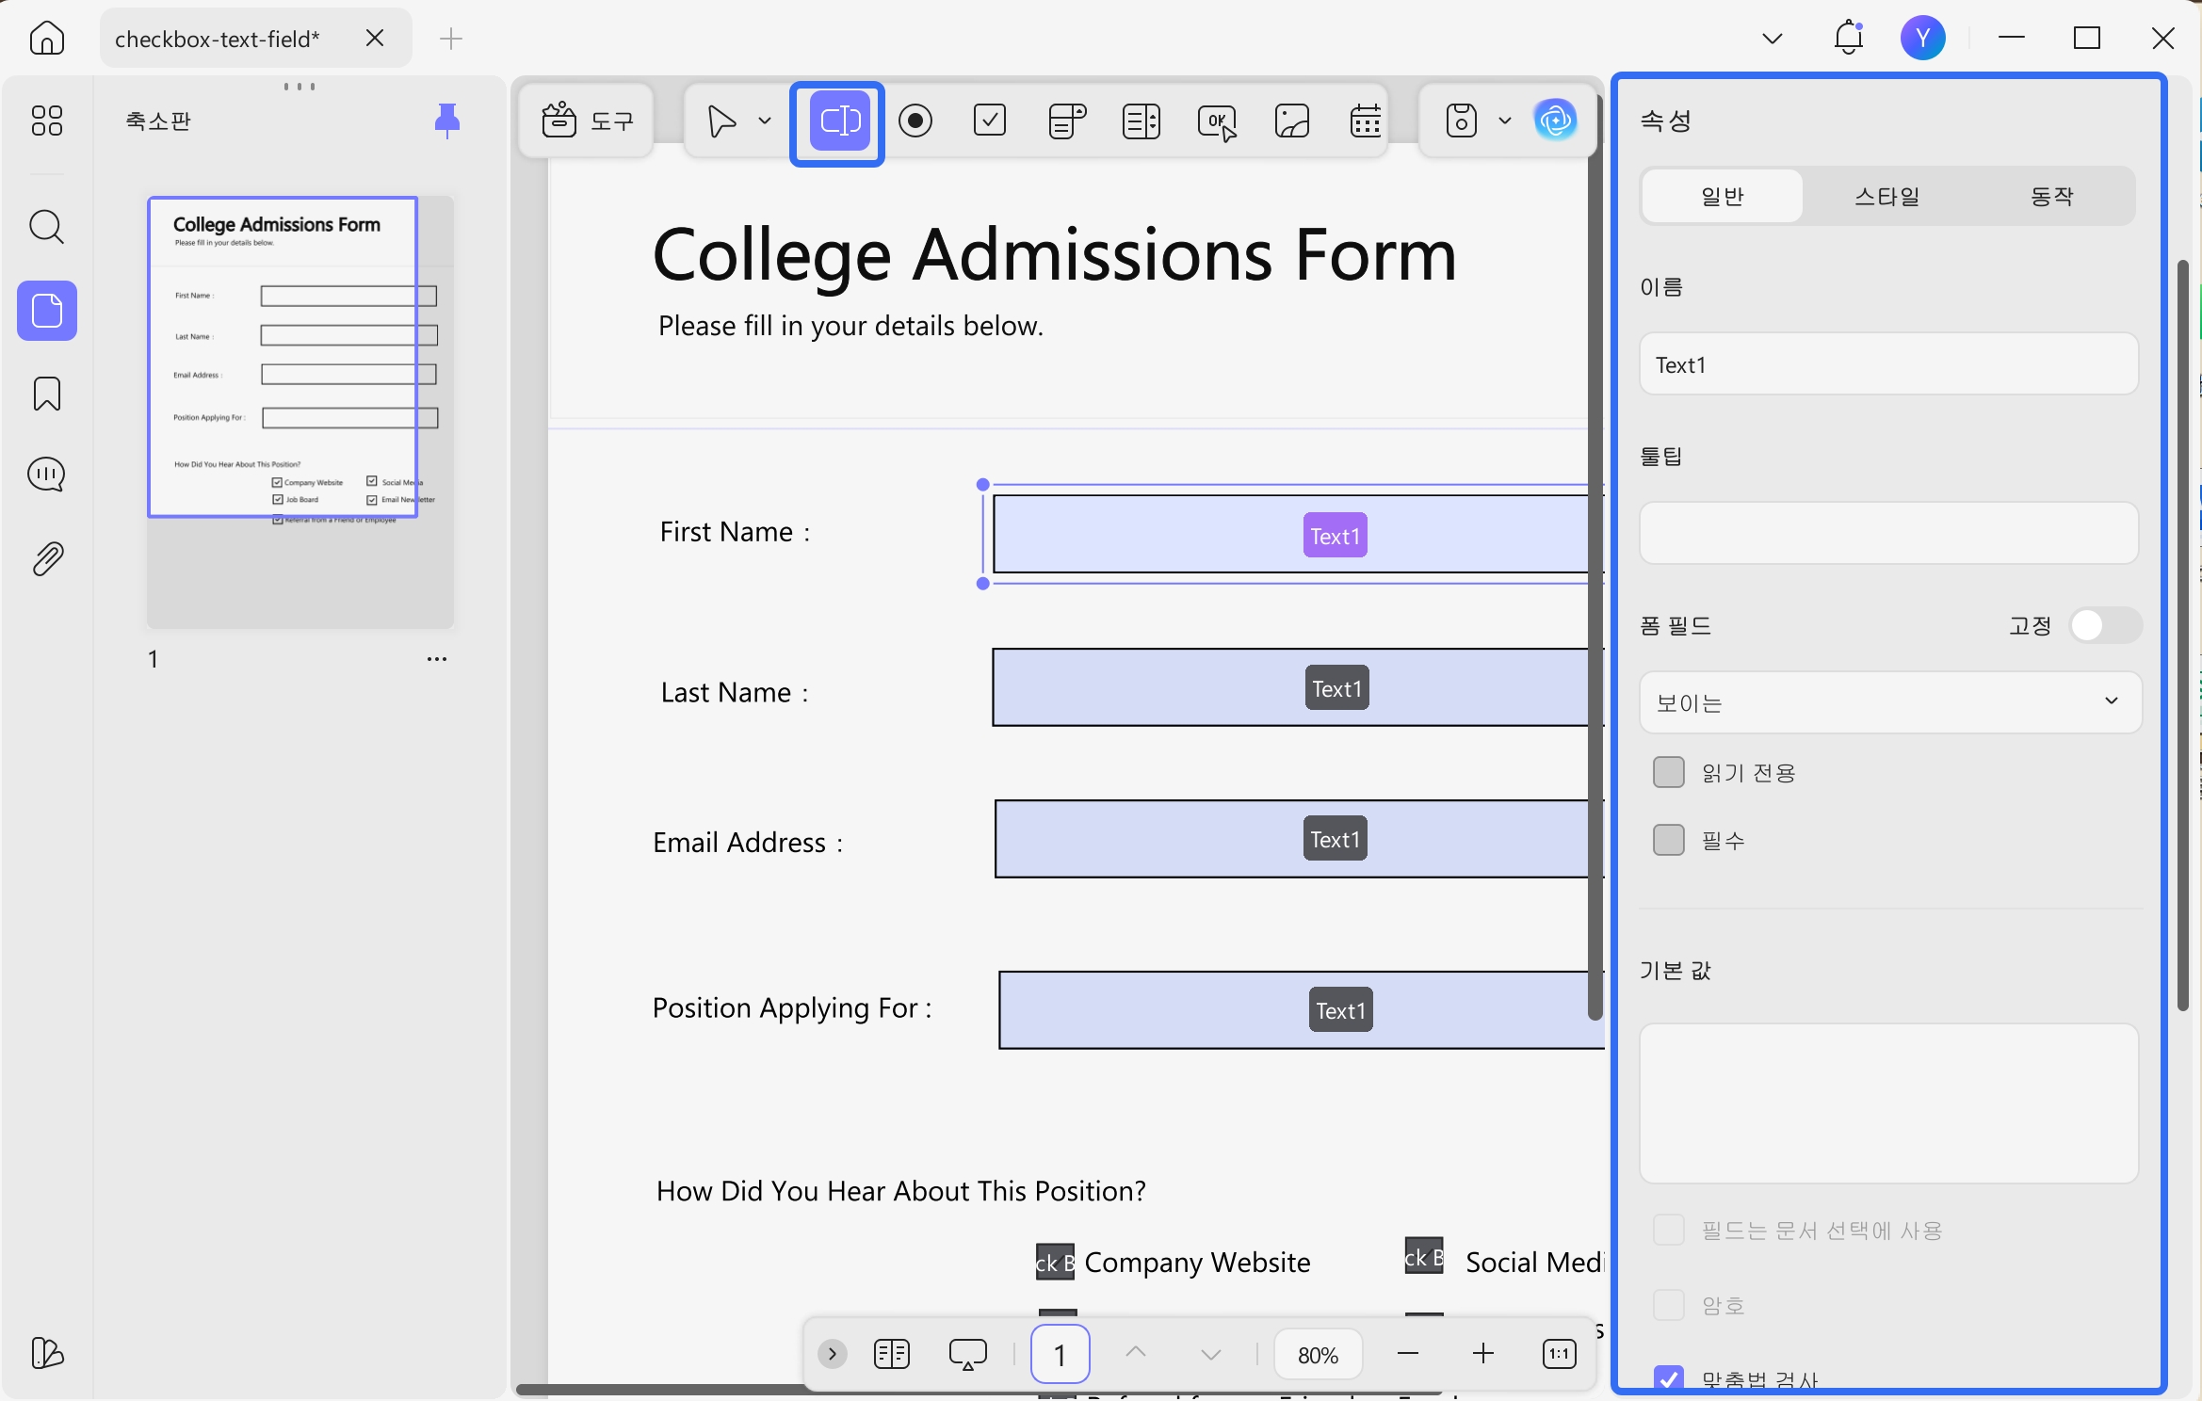This screenshot has width=2202, height=1401.
Task: Select the dropdown combo box tool
Action: click(x=1067, y=121)
